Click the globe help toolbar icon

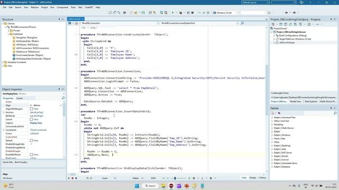pyautogui.click(x=124, y=13)
